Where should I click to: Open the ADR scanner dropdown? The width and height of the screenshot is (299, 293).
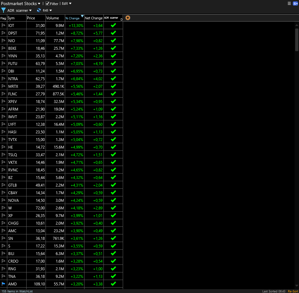(30, 10)
